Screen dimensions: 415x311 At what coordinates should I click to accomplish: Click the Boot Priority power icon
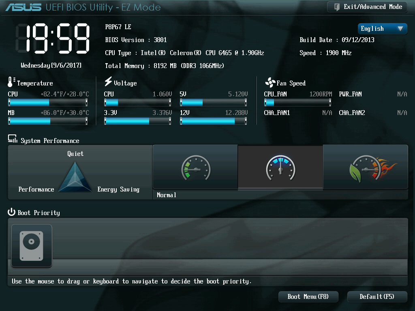coord(11,212)
